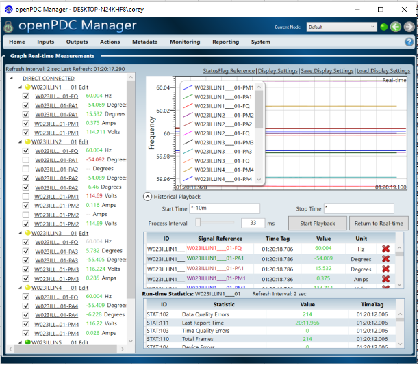Click the green back arrow navigation icon

click(395, 27)
